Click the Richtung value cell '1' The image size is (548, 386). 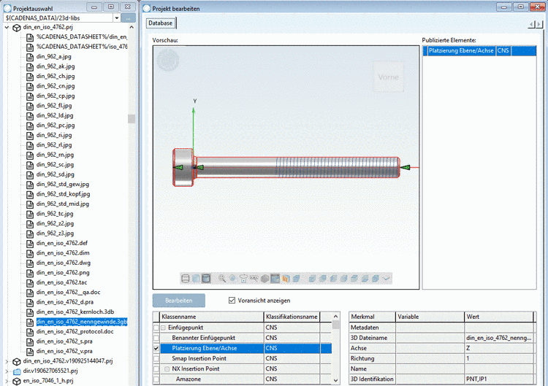[x=499, y=358]
